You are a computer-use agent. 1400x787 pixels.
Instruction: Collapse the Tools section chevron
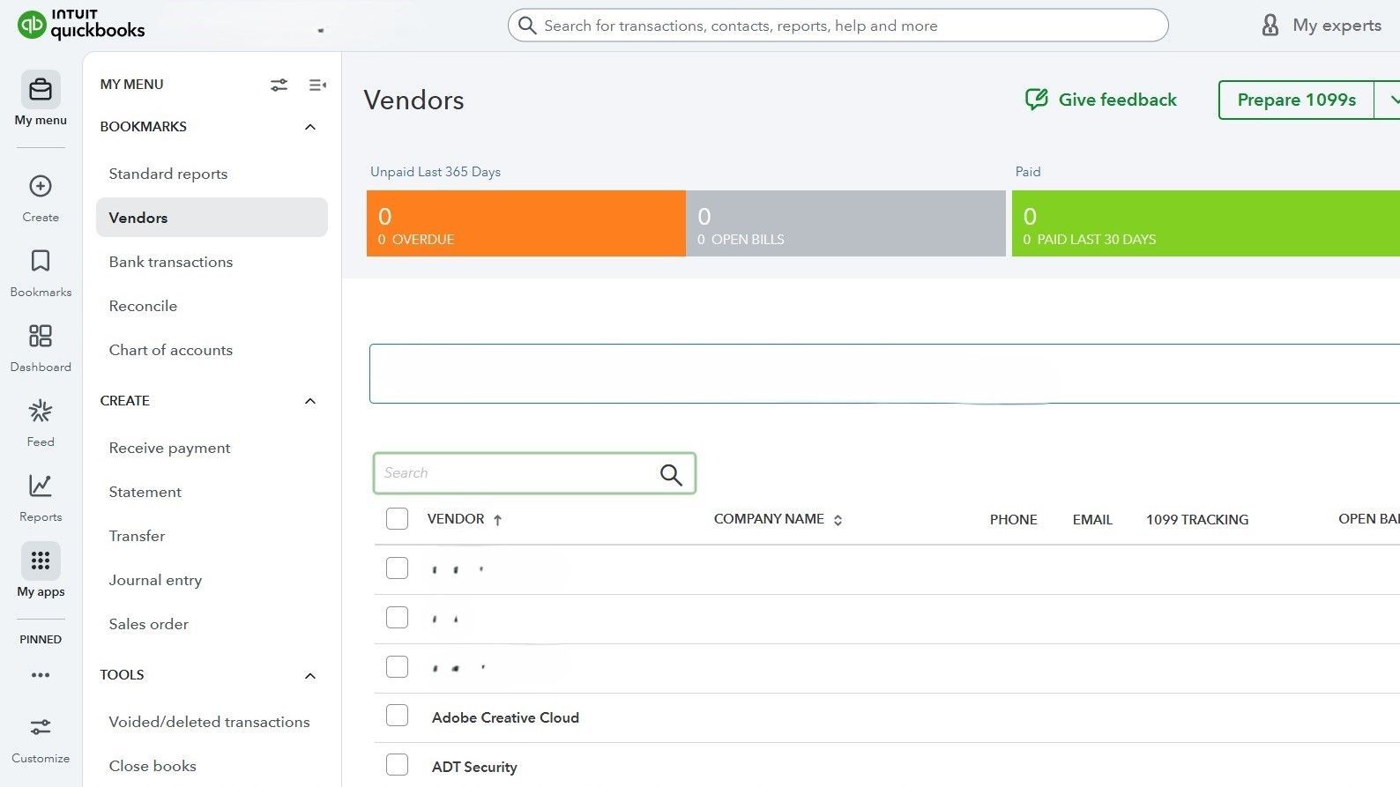tap(310, 676)
